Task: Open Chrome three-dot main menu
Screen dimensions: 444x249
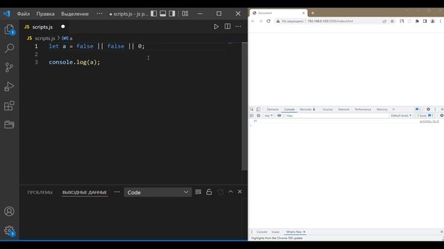Action: 441,21
